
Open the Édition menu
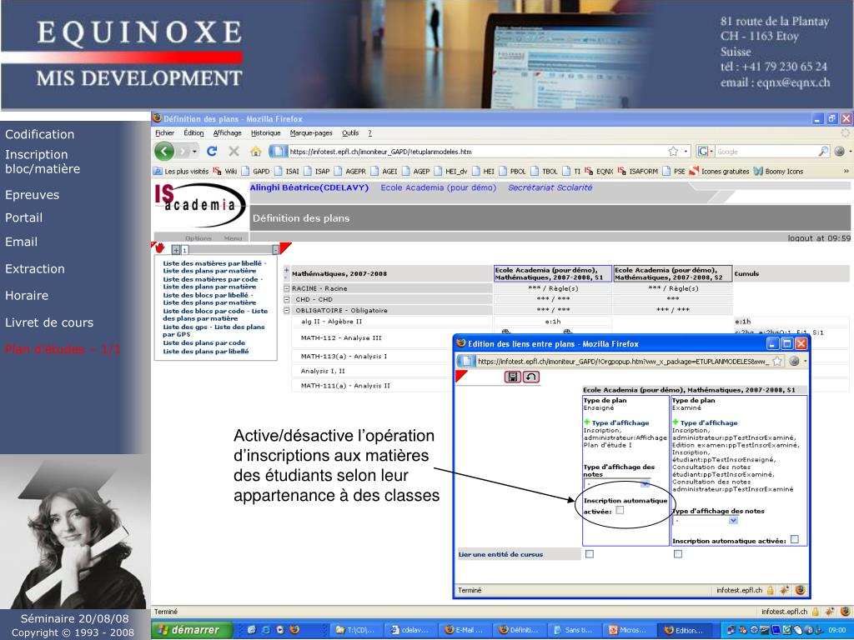[x=193, y=132]
